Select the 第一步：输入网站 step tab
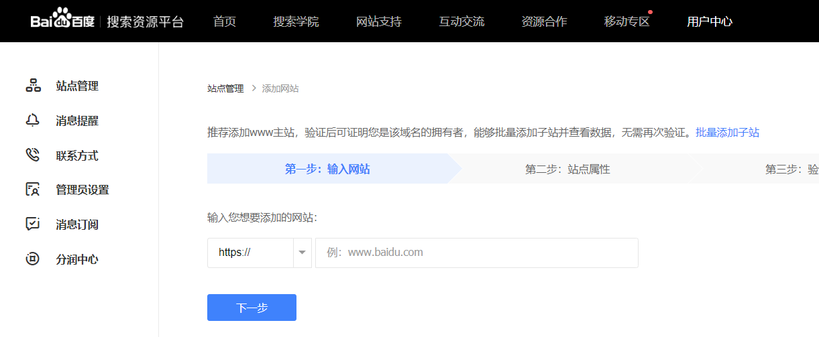This screenshot has width=819, height=337. point(327,169)
